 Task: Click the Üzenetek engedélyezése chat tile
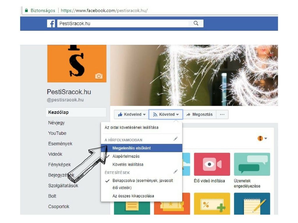[x=252, y=164]
